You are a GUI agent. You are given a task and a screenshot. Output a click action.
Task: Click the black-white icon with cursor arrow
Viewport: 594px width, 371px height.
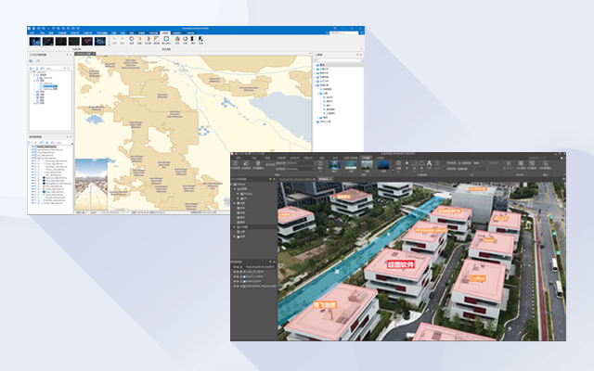200,39
